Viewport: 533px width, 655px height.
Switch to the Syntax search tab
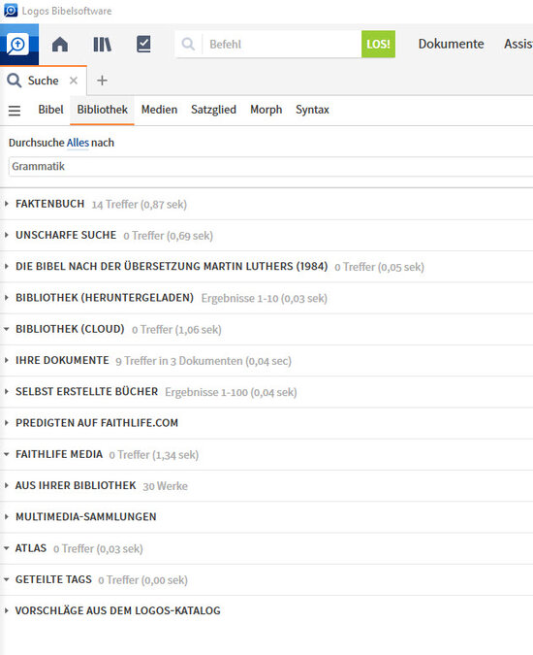tap(312, 110)
